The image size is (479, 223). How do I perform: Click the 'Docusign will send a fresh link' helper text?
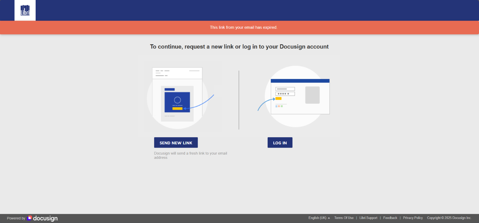[x=191, y=155]
